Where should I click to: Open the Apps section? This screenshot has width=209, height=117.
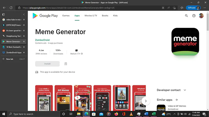click(77, 16)
